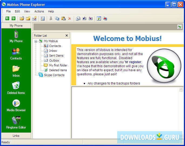The width and height of the screenshot is (185, 146).
Task: Click the Open folder toolbar icon
Action: tap(22, 18)
